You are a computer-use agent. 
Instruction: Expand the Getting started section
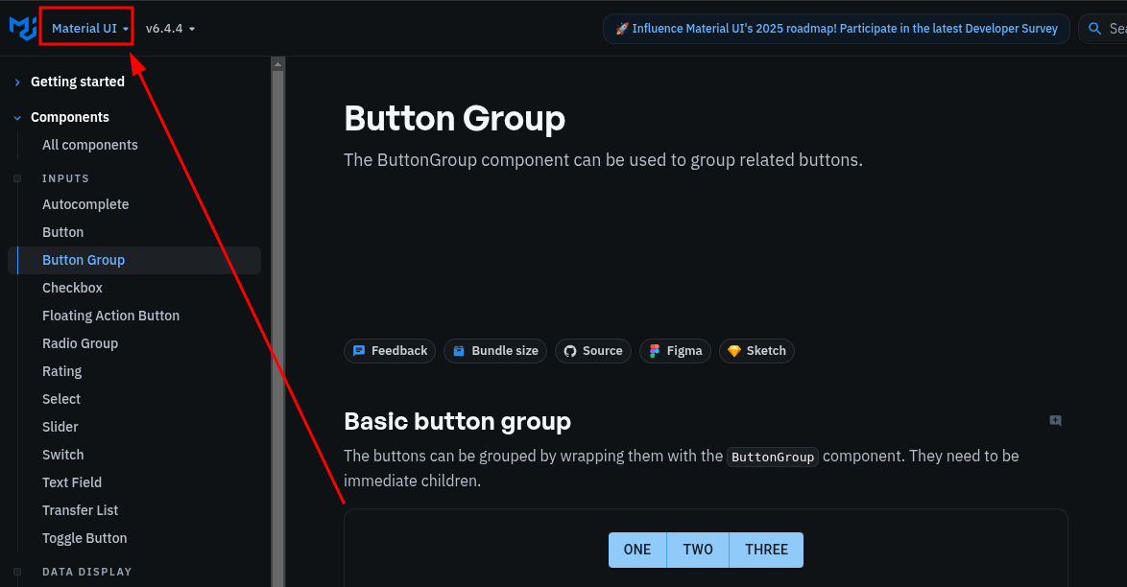(77, 82)
